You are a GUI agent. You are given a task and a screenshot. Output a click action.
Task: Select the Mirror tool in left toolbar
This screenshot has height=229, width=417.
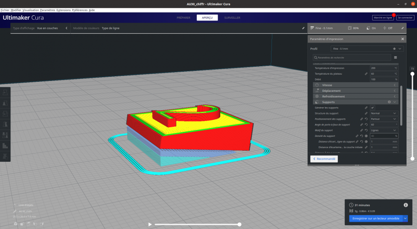click(5, 124)
